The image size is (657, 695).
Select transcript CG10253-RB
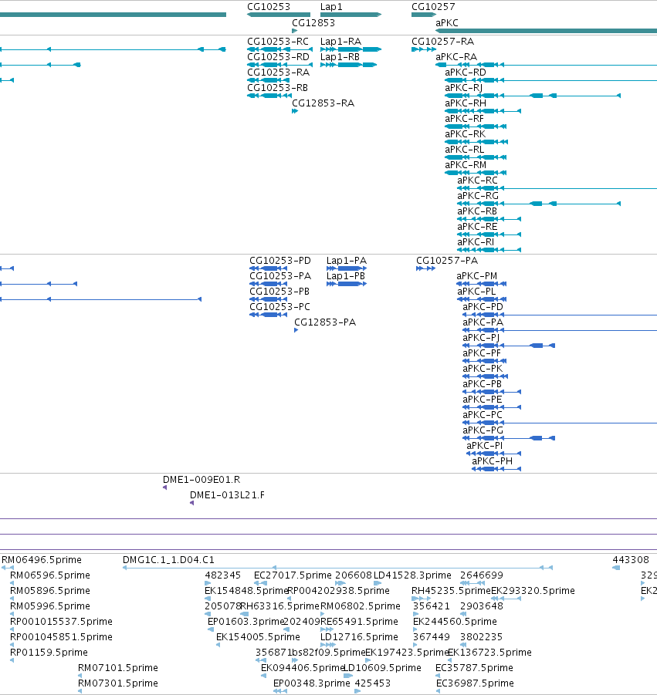pos(277,88)
